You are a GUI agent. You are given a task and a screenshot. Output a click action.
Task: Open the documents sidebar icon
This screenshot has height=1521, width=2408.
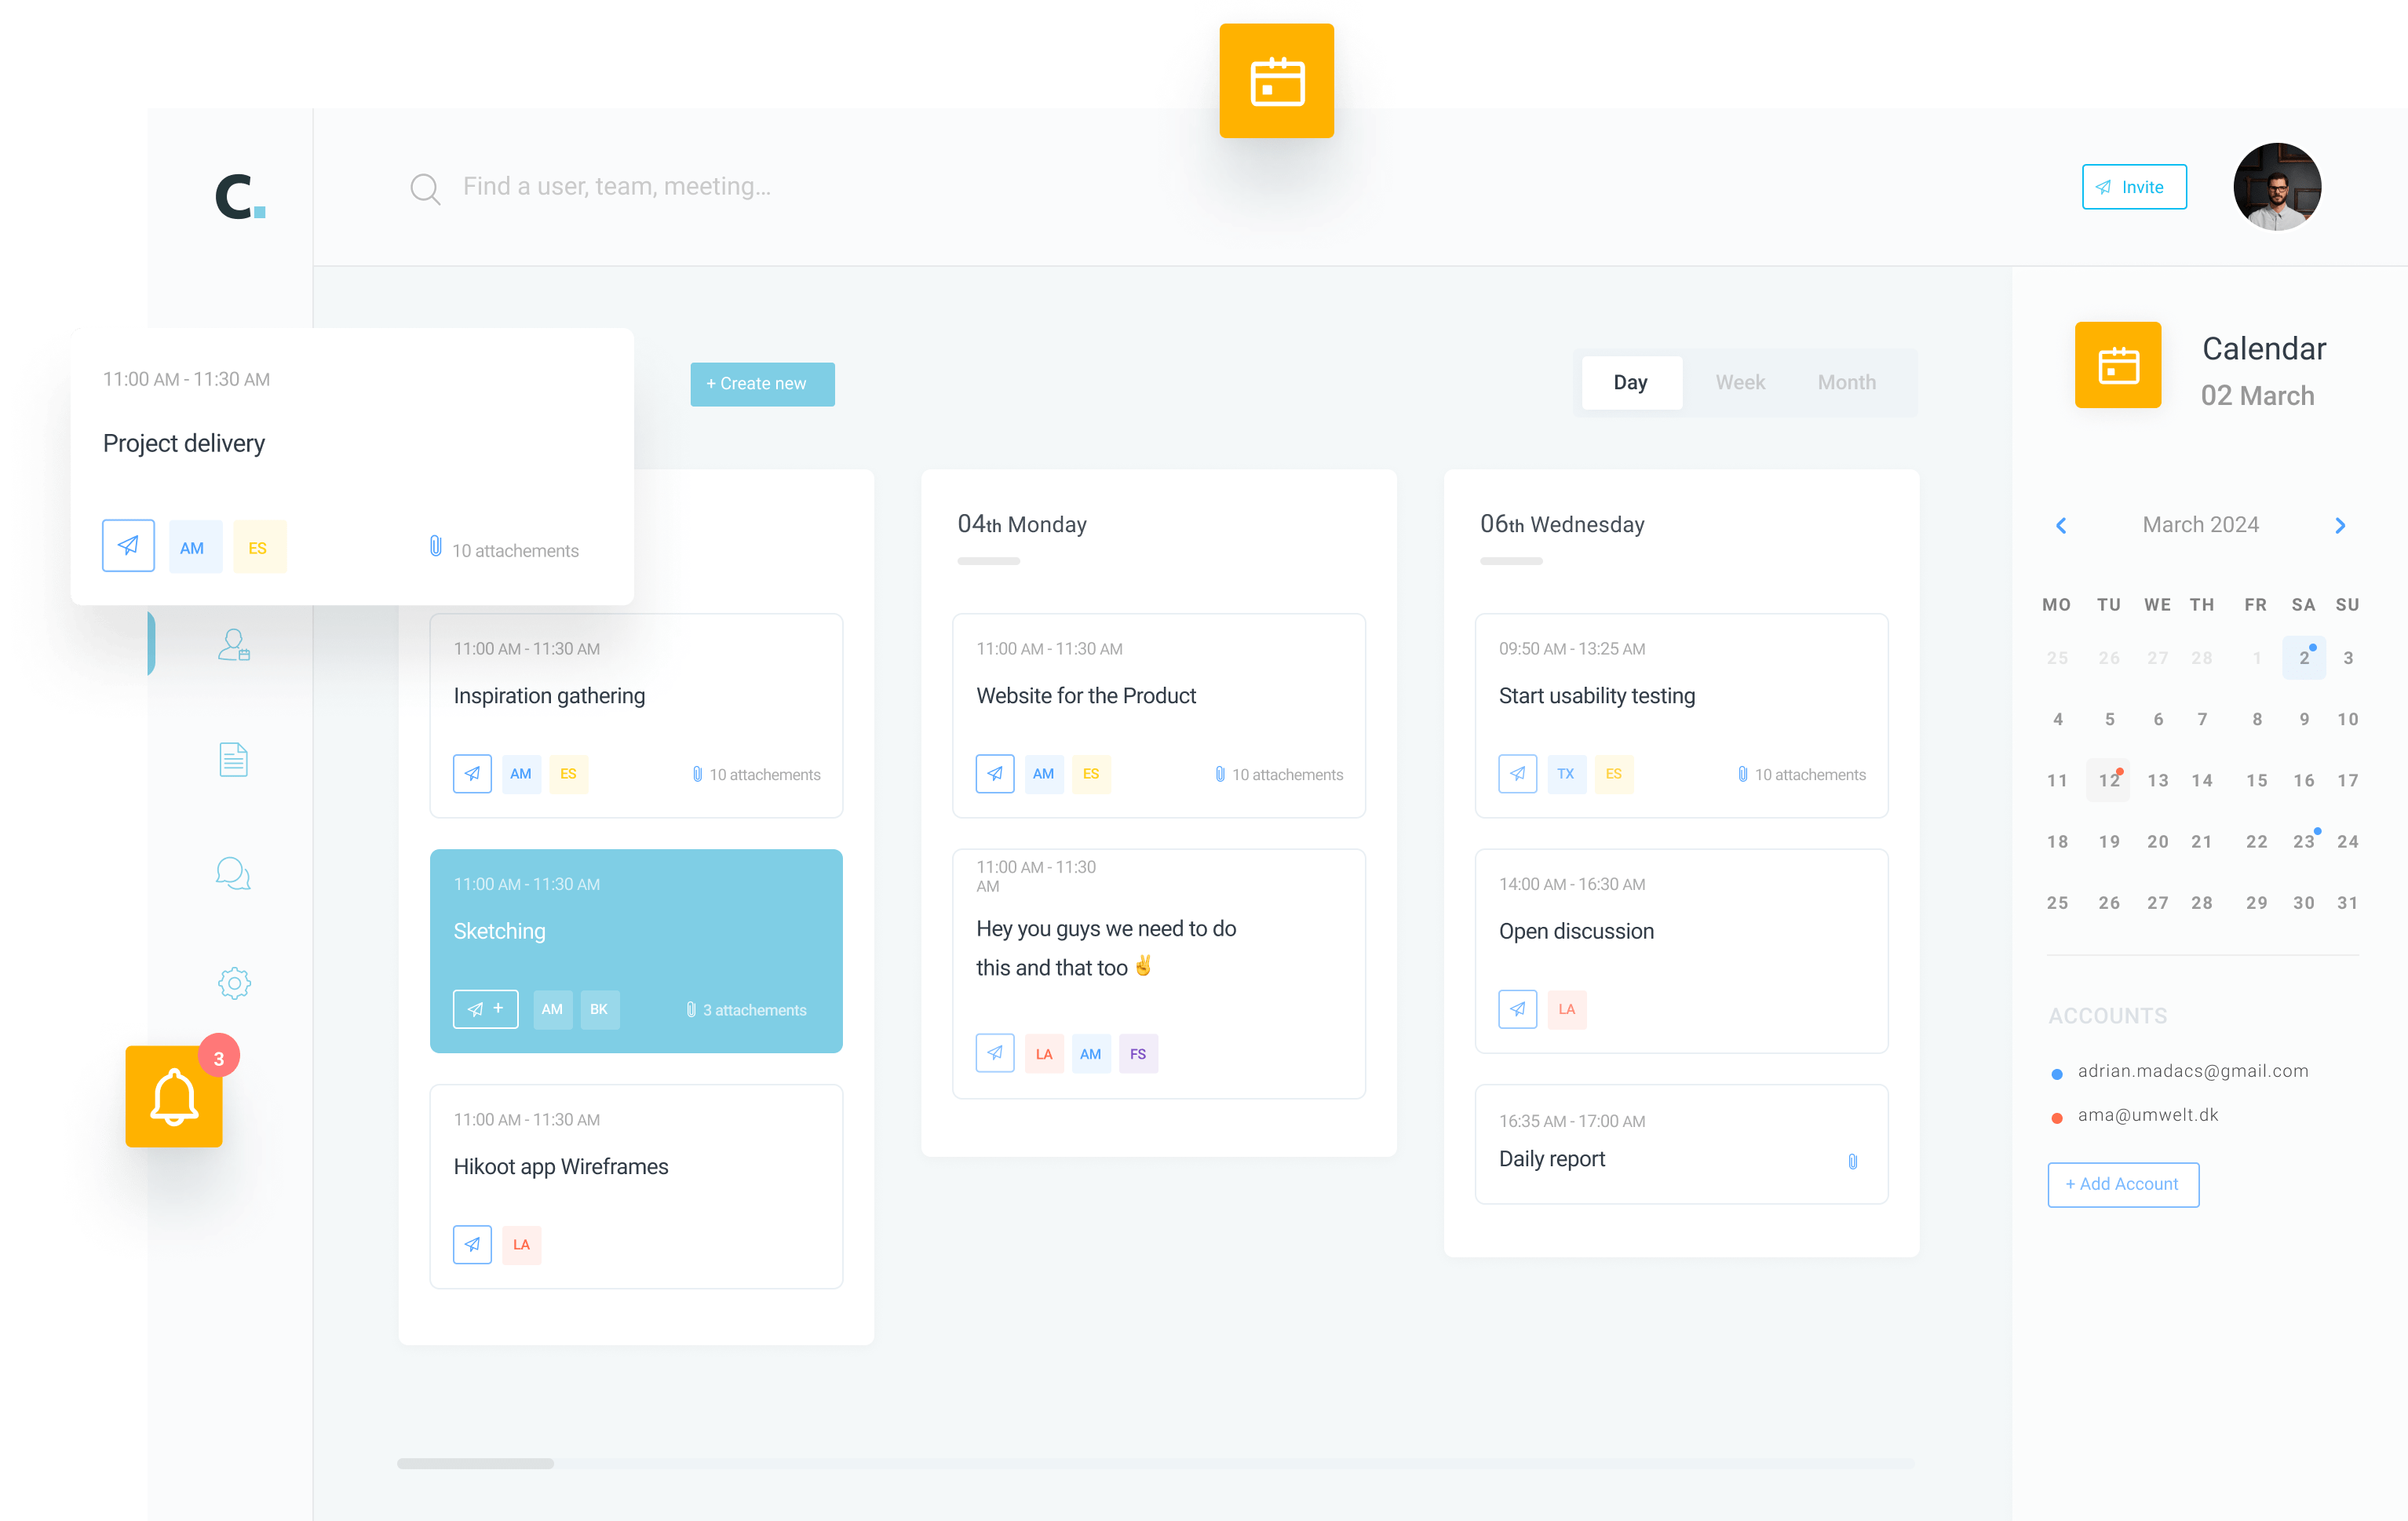point(233,760)
